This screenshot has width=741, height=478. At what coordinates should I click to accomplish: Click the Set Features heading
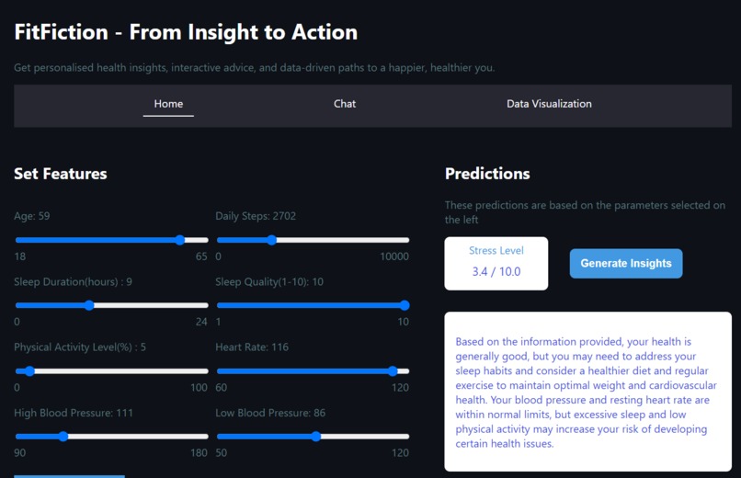point(61,174)
